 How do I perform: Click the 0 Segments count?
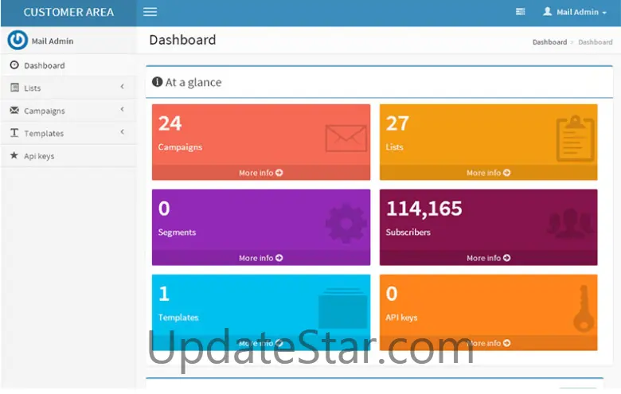click(x=164, y=209)
